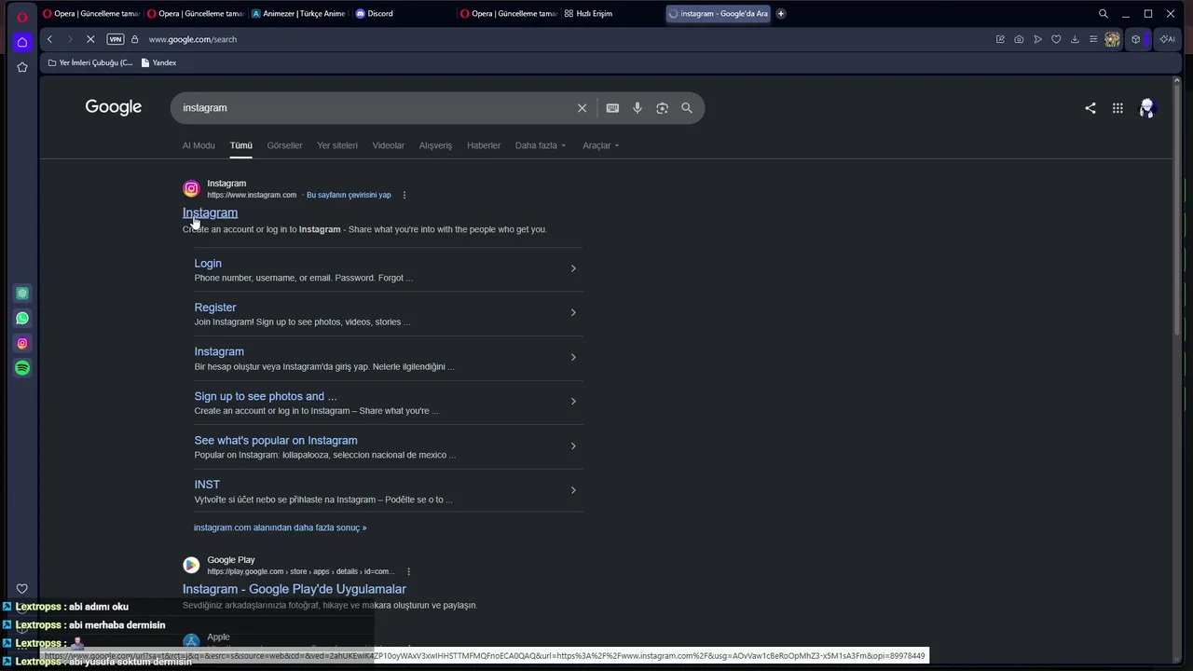Clear the Google search box

point(582,108)
